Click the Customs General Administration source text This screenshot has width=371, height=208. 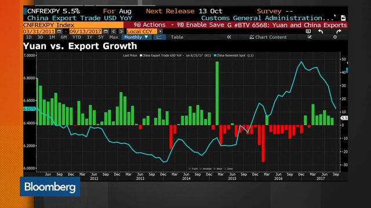267,18
